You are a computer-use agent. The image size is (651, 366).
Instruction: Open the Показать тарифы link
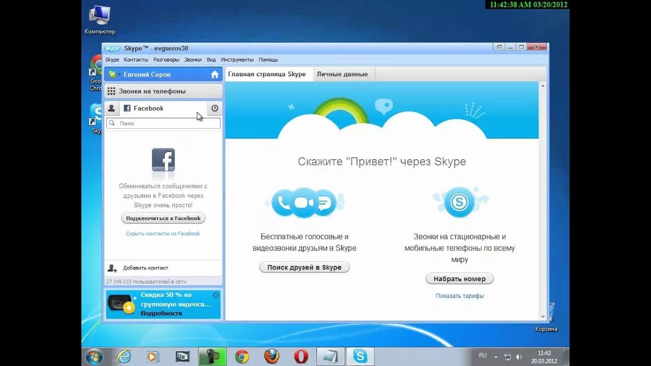459,296
